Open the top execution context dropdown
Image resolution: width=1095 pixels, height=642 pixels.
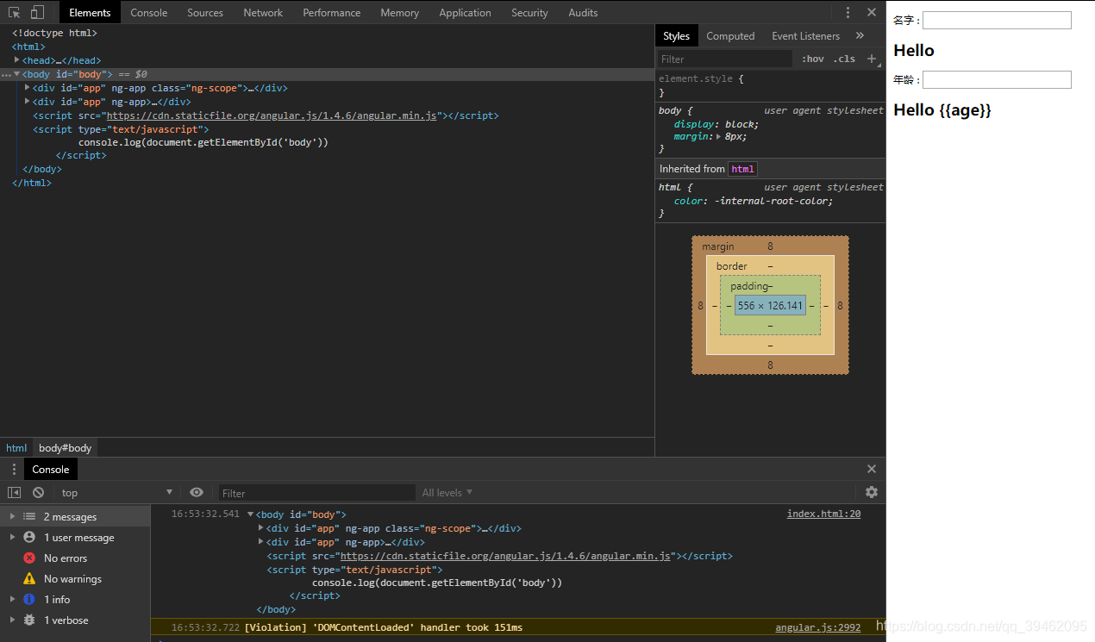(x=116, y=492)
